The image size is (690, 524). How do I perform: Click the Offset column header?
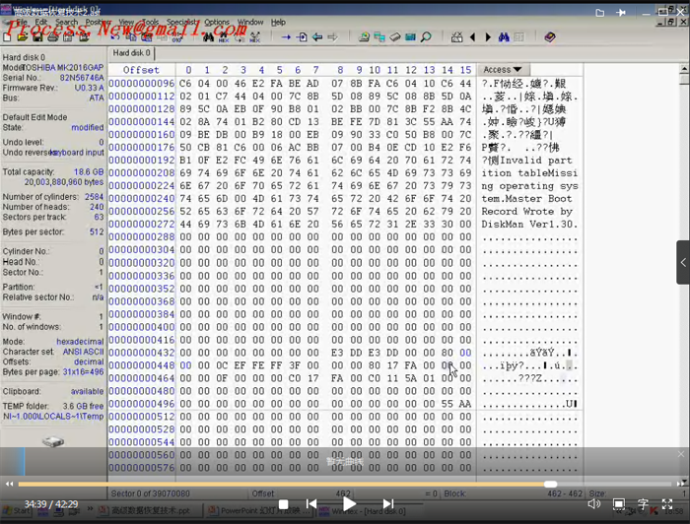[141, 70]
